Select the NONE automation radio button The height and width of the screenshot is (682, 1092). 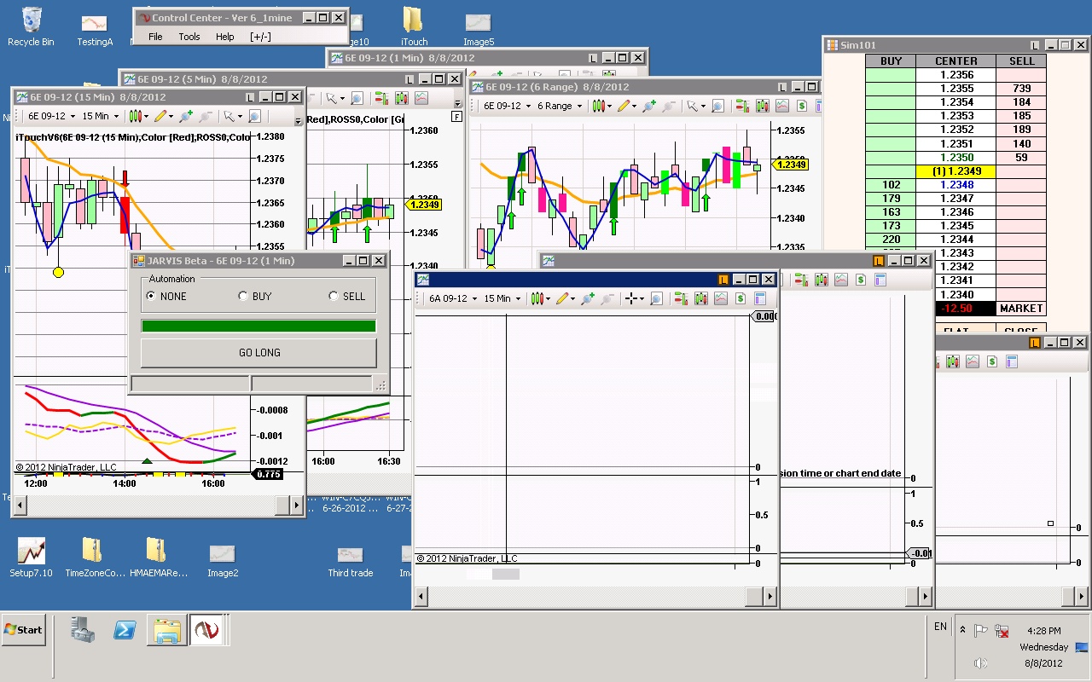click(152, 297)
